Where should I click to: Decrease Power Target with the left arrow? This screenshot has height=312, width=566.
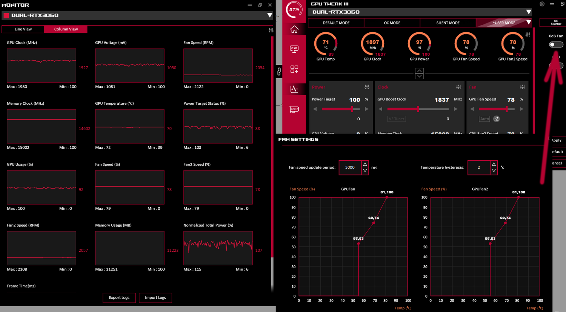pos(315,109)
